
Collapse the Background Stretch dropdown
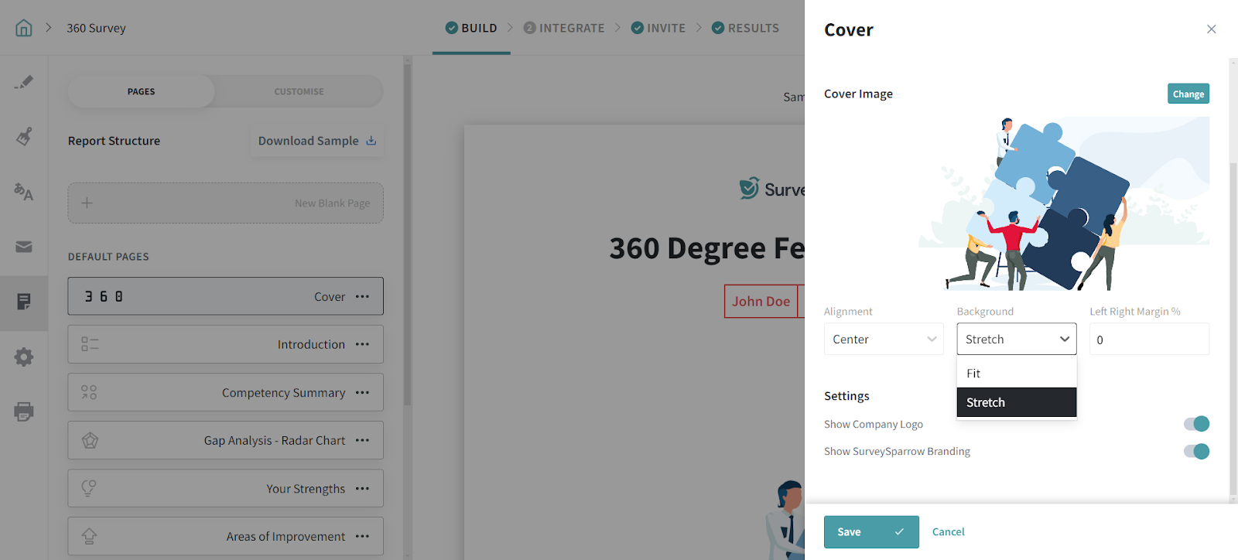pos(1016,339)
